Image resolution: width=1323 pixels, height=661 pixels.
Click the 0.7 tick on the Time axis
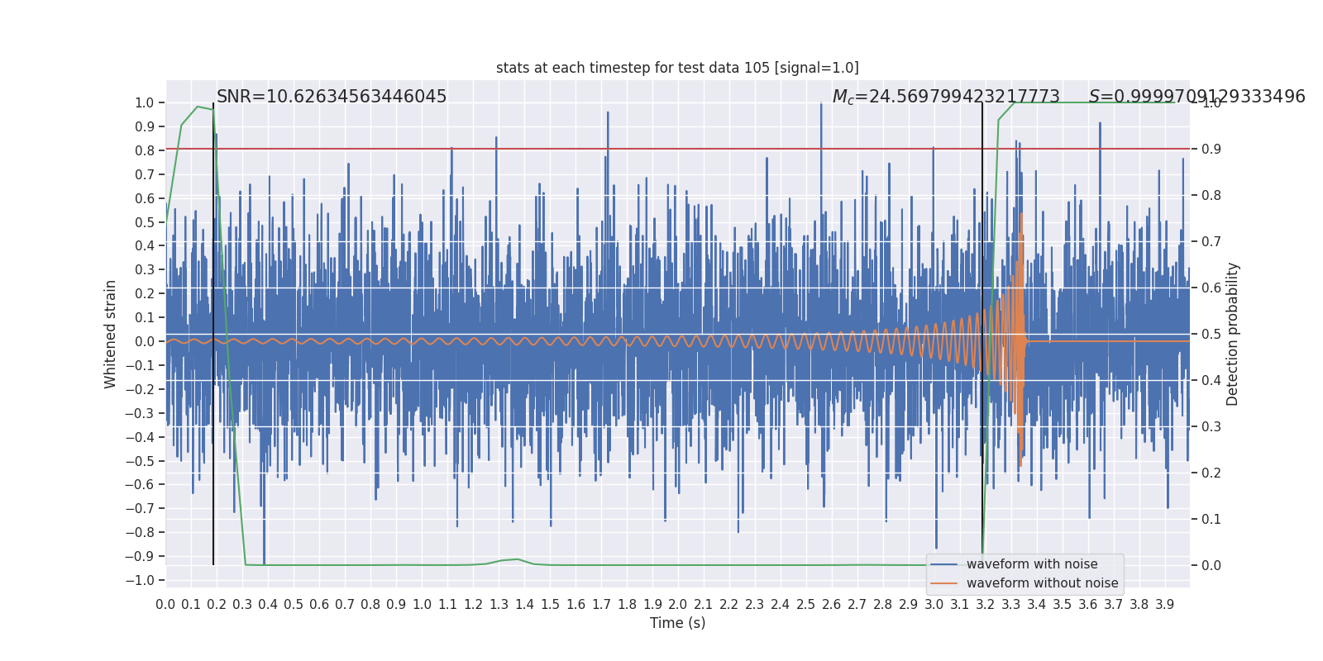click(345, 604)
